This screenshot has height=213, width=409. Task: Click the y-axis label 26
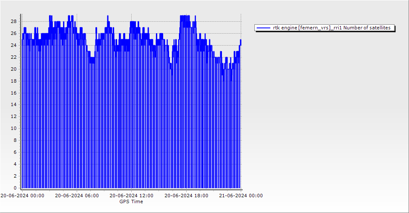point(14,33)
